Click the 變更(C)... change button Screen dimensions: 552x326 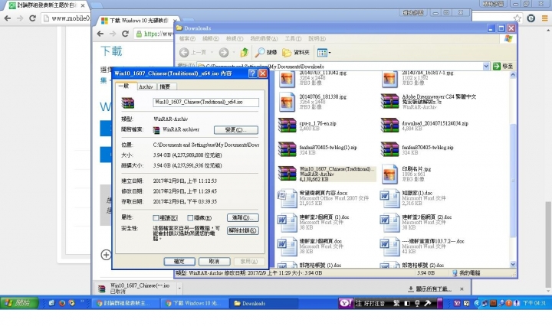point(236,129)
